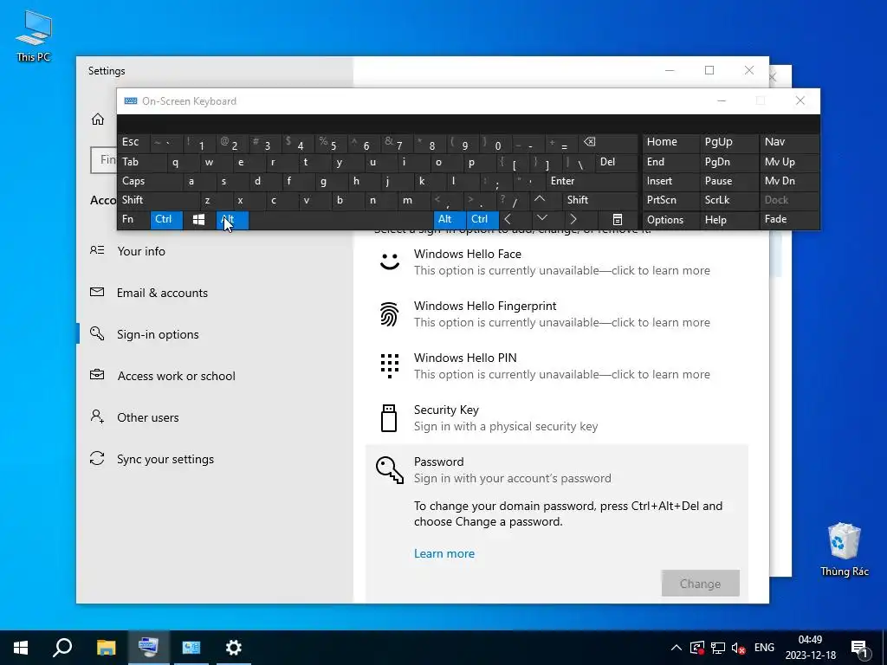Image resolution: width=887 pixels, height=665 pixels.
Task: Expand Windows Hello Fingerprint option
Action: (557, 313)
